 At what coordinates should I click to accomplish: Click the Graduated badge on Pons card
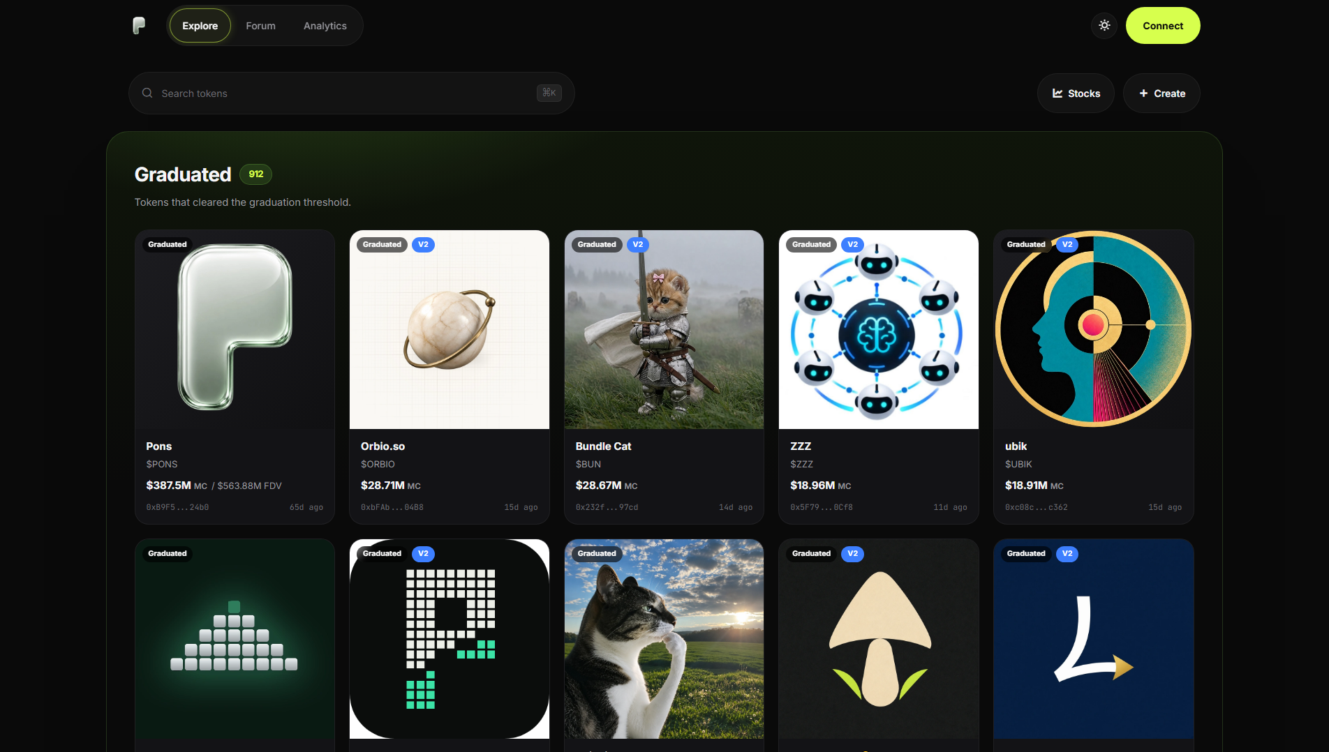(x=168, y=245)
